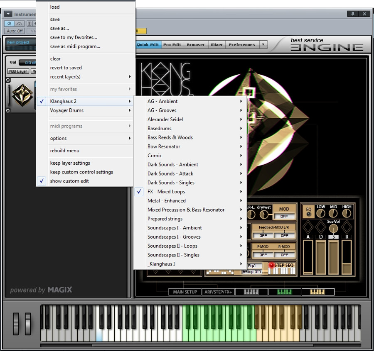Click the pin window icon
Screen dimensions: 374x351
click(x=352, y=14)
